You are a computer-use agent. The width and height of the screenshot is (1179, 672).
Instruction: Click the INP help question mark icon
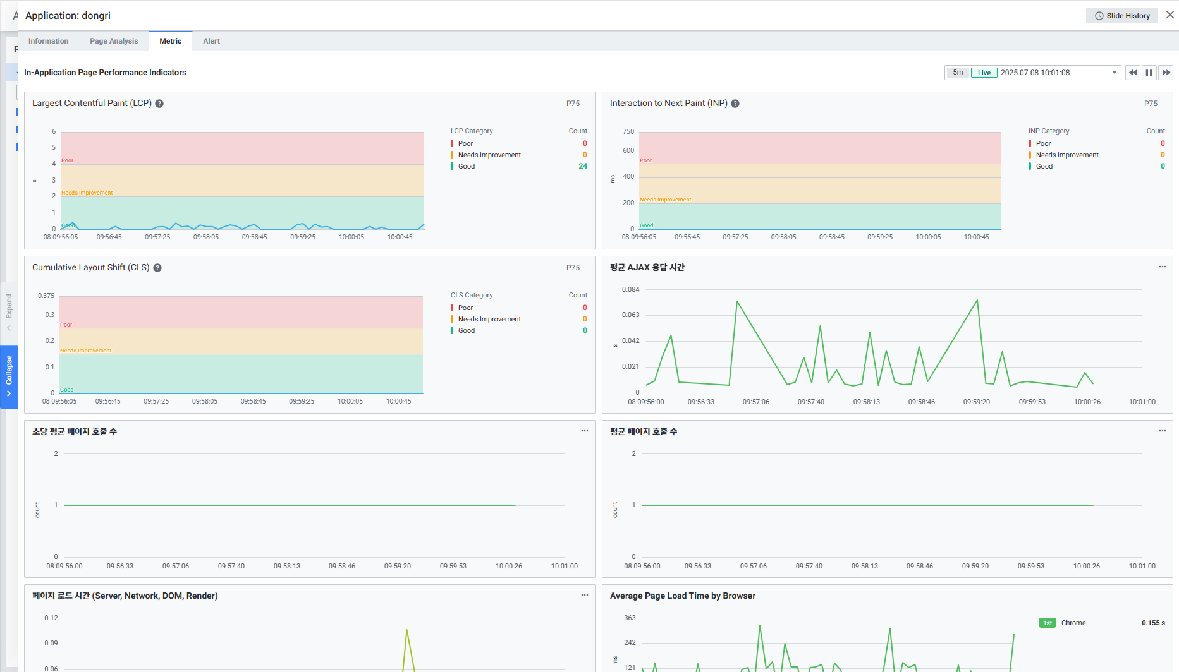735,104
